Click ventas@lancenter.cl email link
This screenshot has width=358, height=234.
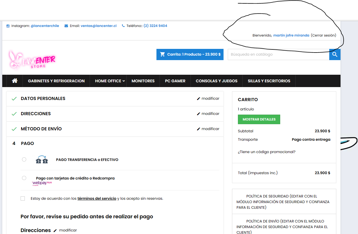coord(99,26)
